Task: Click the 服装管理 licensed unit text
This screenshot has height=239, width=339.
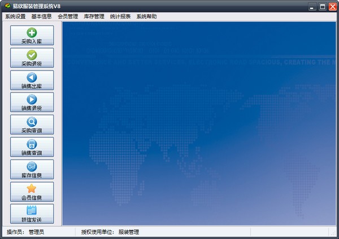Action: click(x=129, y=232)
